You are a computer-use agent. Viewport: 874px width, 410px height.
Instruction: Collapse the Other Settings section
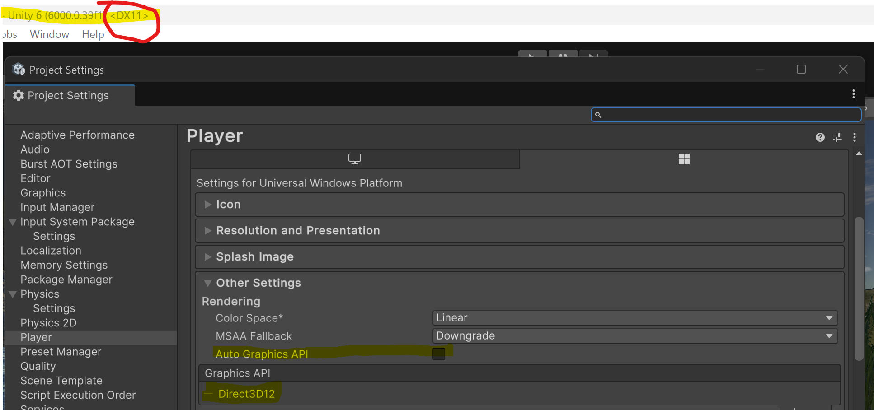pos(208,283)
